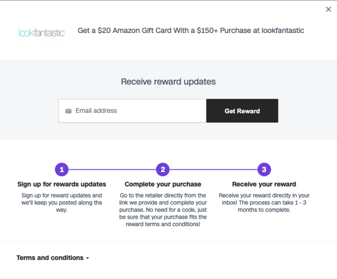This screenshot has height=279, width=337.
Task: Click Sign up for rewards updates heading
Action: 61,184
